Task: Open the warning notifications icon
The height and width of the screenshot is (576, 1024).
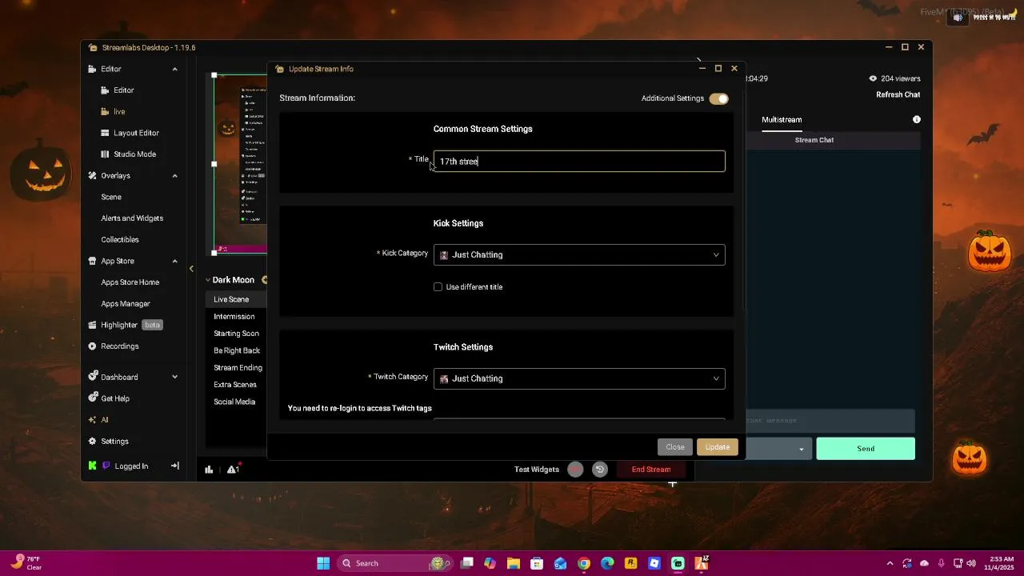Action: [233, 470]
